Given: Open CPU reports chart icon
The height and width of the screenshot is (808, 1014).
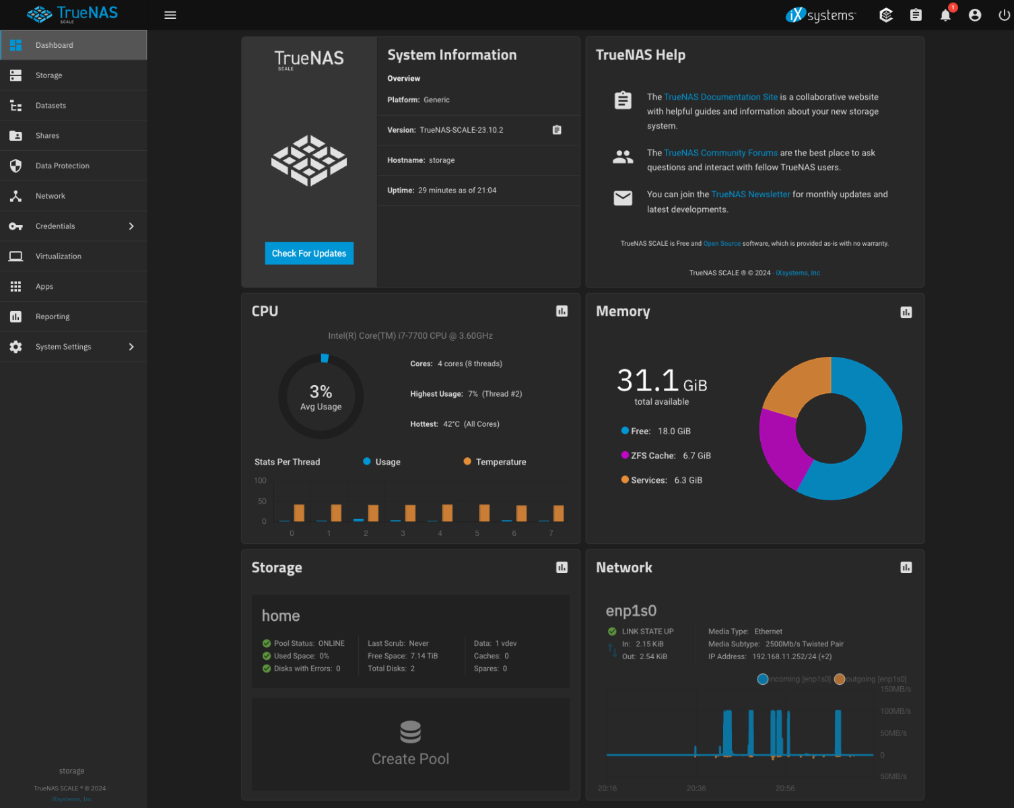Looking at the screenshot, I should pos(562,311).
